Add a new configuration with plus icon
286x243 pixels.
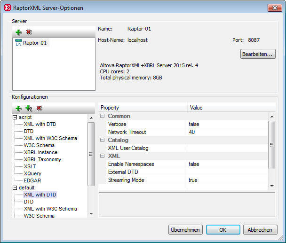19,108
